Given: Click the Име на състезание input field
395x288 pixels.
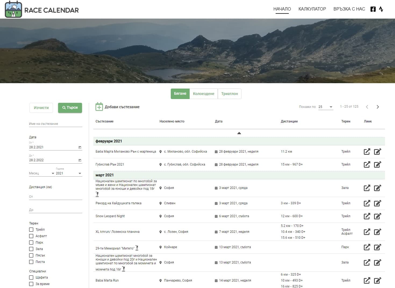Looking at the screenshot, I should pos(55,124).
